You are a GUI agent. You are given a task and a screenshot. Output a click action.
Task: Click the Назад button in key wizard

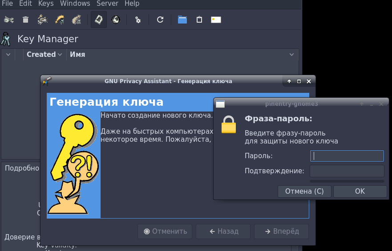(x=223, y=231)
